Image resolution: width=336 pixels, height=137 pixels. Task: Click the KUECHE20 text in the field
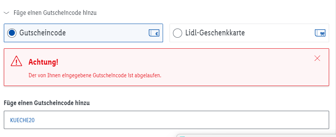(22, 120)
